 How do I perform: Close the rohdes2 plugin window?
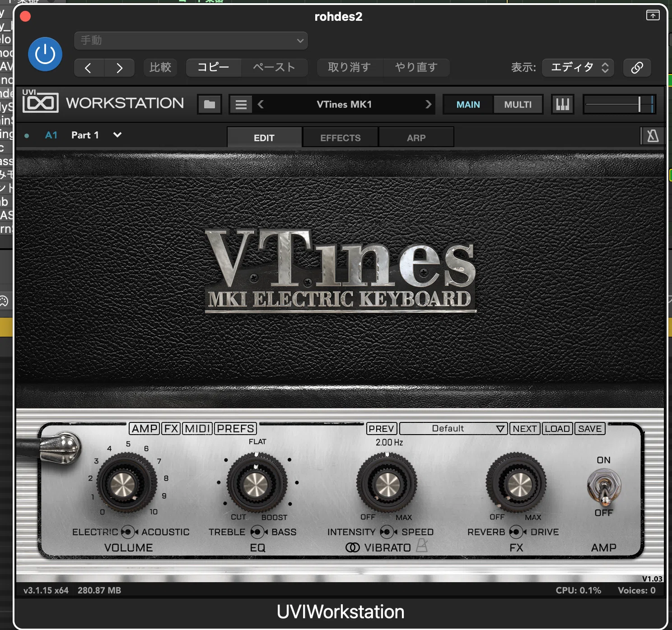[x=25, y=17]
